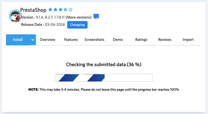Select the Import tab
208x114 pixels.
188,40
